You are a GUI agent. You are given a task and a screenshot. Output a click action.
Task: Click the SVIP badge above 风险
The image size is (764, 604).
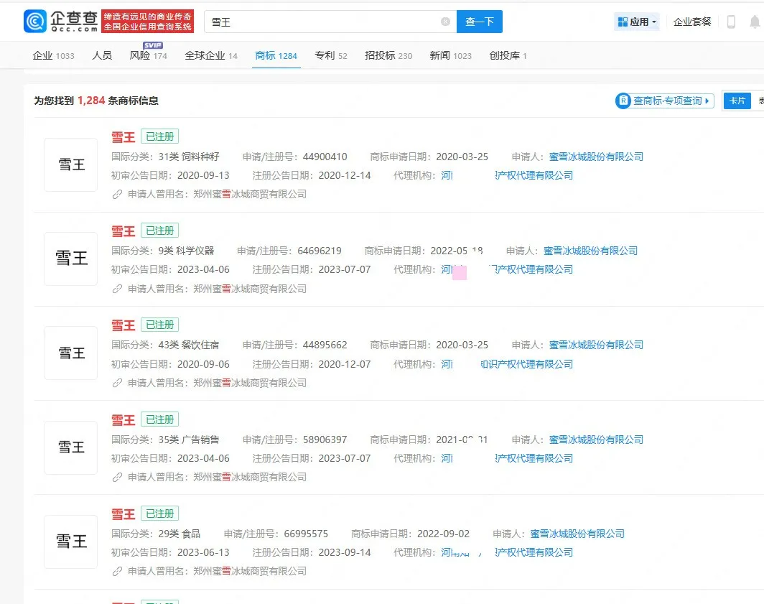coord(153,45)
